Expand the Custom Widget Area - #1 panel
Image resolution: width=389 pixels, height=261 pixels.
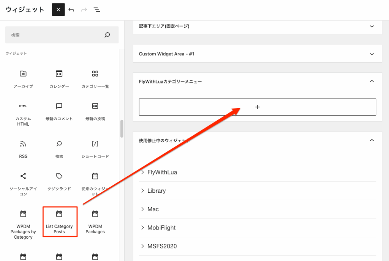point(372,54)
